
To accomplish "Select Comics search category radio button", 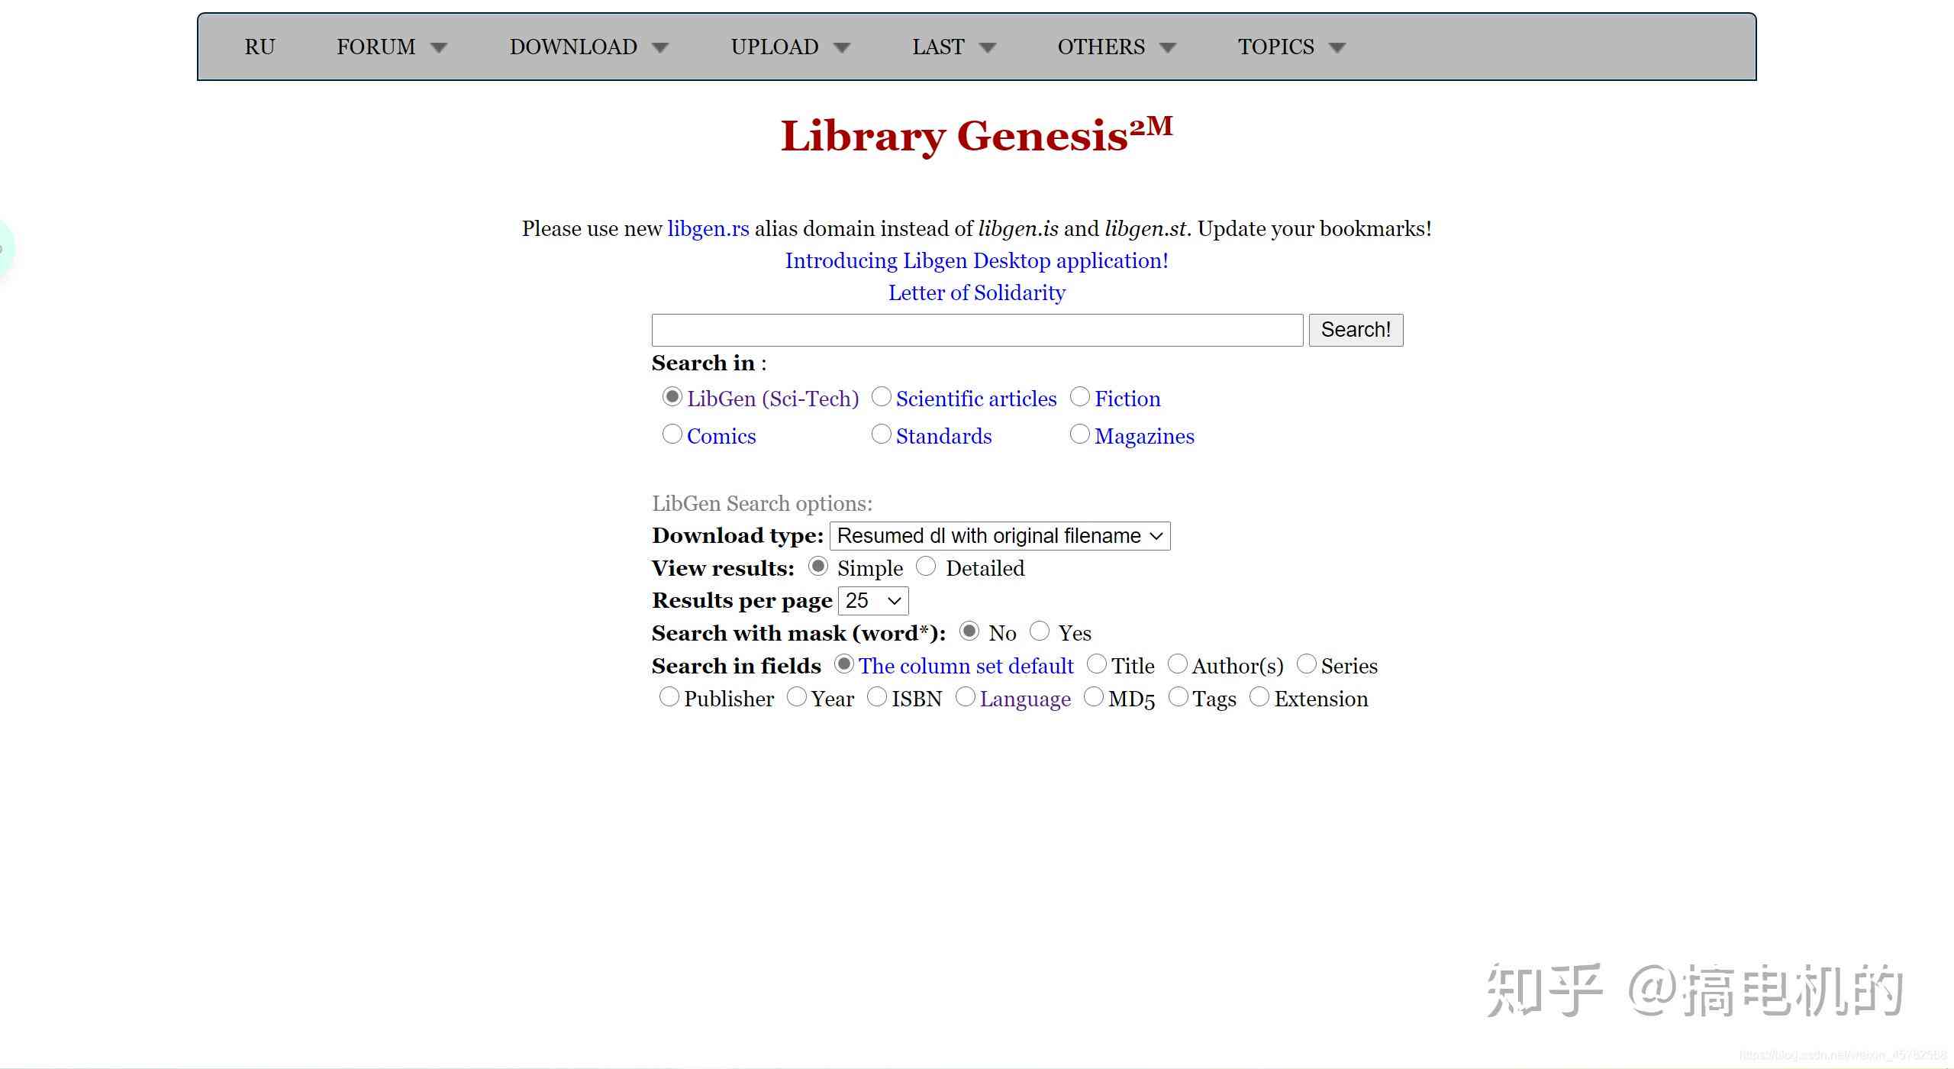I will tap(671, 434).
